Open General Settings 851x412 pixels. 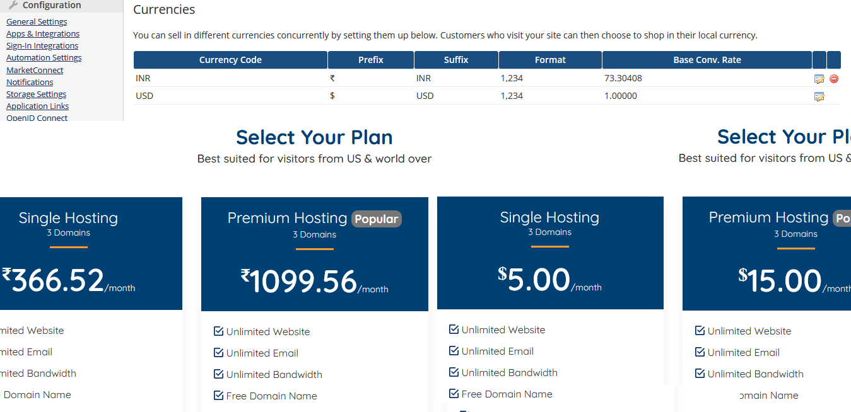click(37, 21)
